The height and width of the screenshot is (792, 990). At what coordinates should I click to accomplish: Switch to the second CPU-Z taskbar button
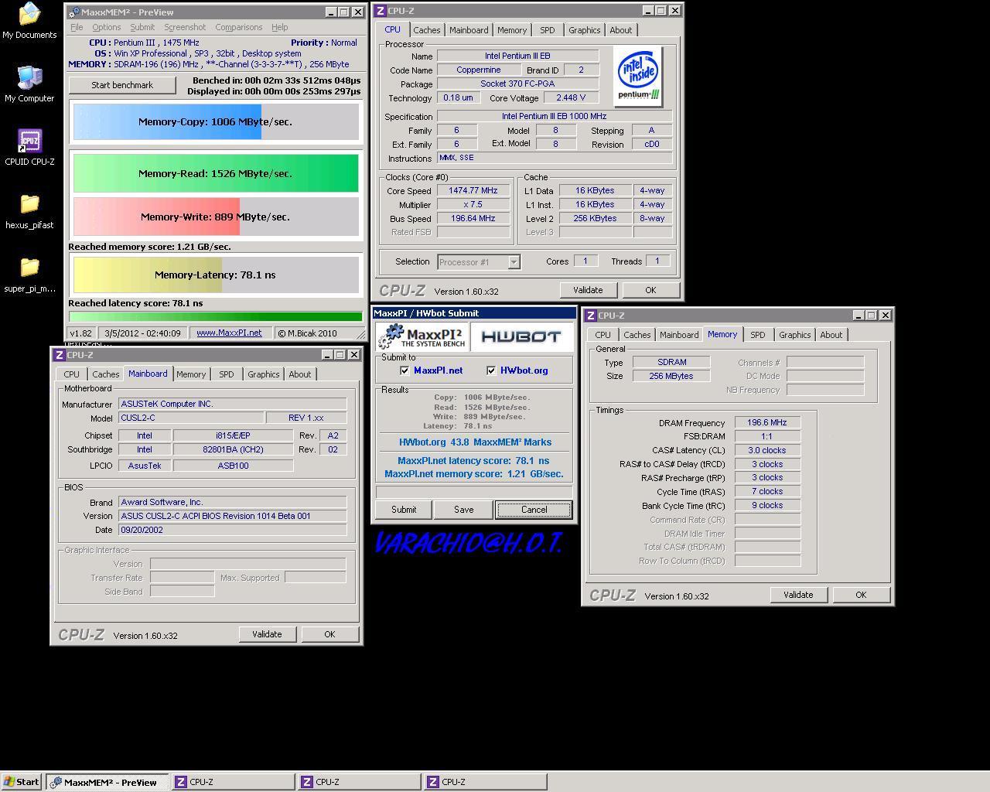tap(360, 782)
